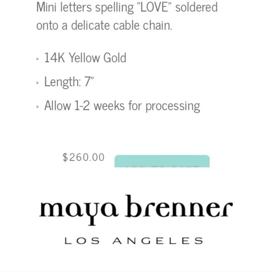Click the teal Add to Cart button
272x272 pixels.
[162, 161]
